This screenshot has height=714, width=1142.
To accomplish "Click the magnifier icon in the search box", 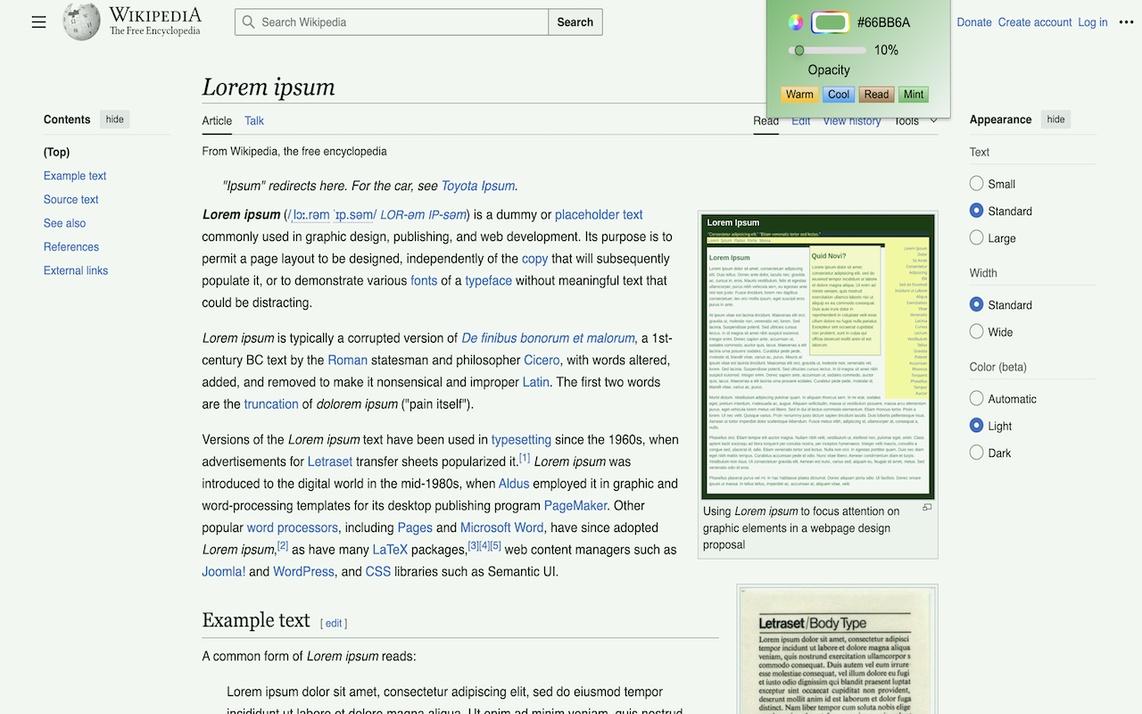I will (x=248, y=22).
